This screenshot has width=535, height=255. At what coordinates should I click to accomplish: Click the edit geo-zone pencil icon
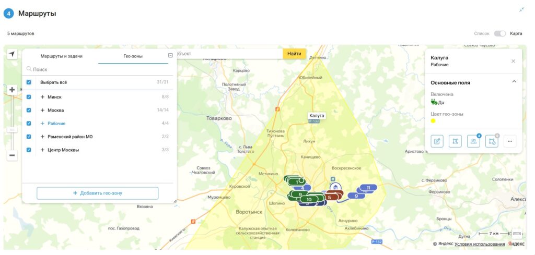[437, 141]
